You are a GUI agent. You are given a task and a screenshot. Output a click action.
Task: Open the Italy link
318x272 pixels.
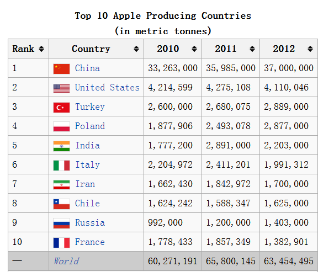[x=88, y=165]
